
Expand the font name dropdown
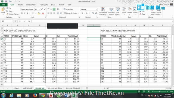point(34,9)
